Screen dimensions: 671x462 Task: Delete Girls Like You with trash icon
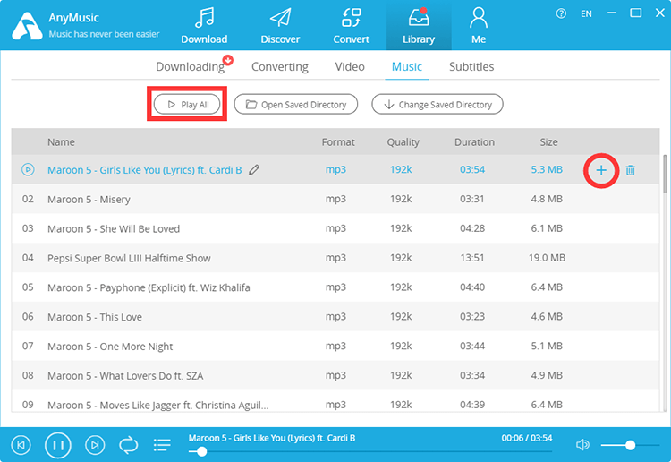[631, 170]
